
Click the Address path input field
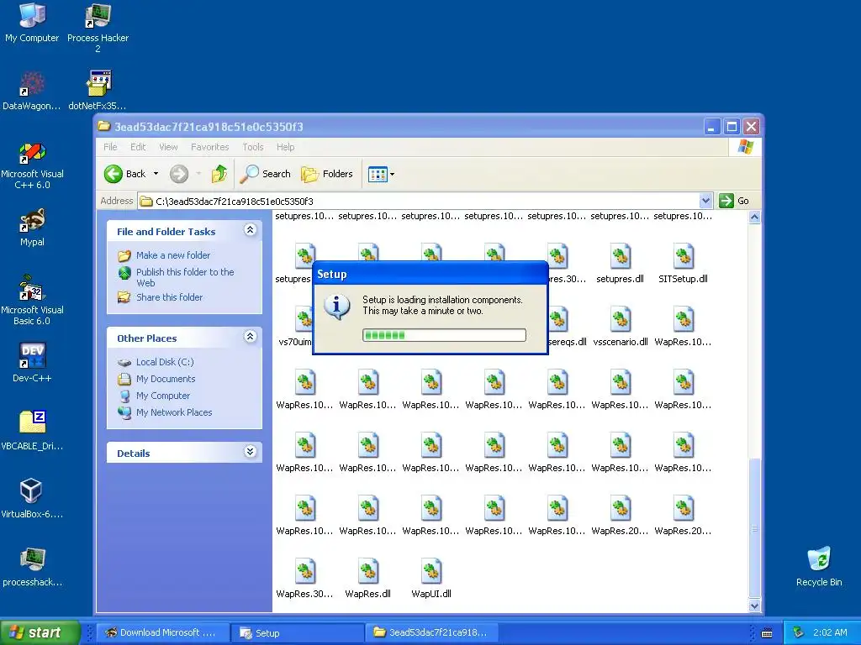coord(419,202)
